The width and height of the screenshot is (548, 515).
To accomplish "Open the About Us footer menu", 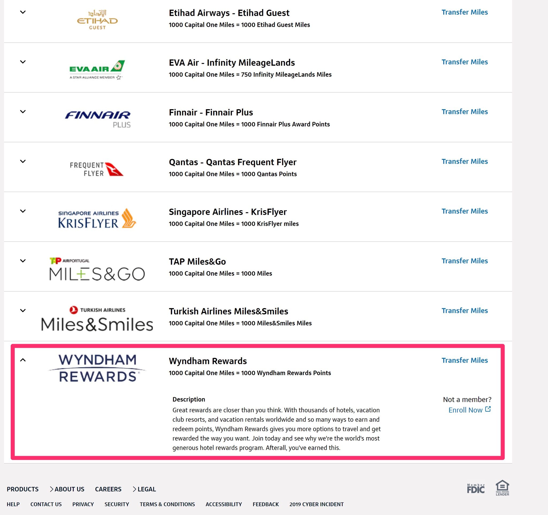I will coord(67,489).
